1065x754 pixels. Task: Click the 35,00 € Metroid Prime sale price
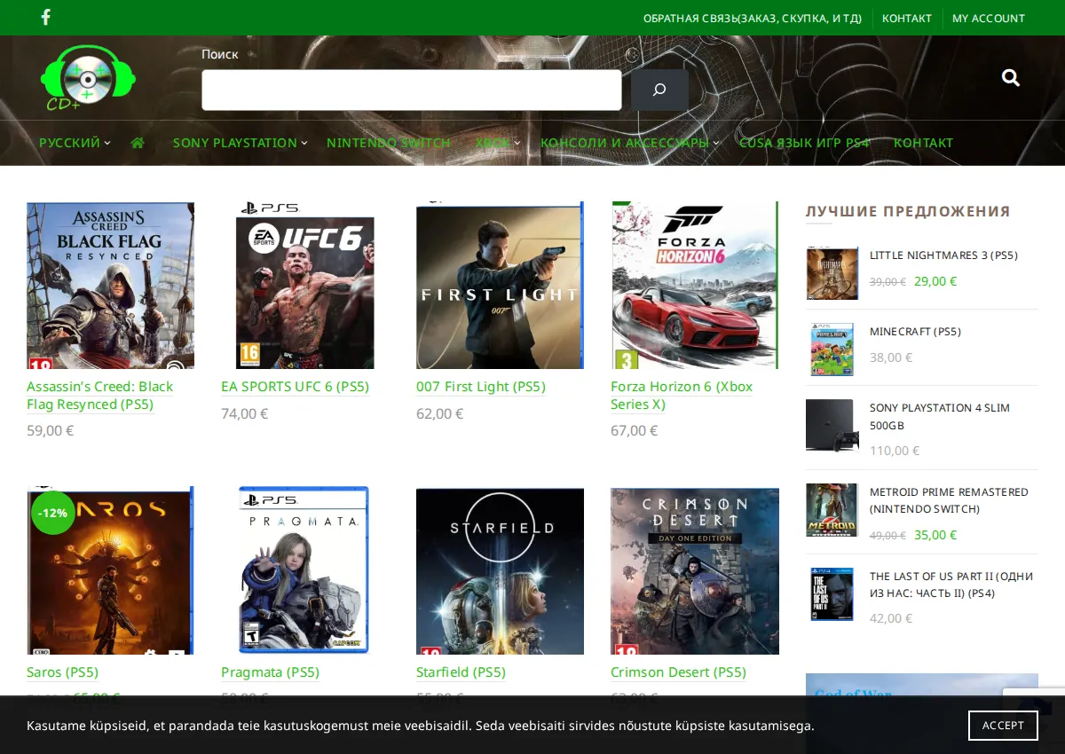[x=935, y=535]
